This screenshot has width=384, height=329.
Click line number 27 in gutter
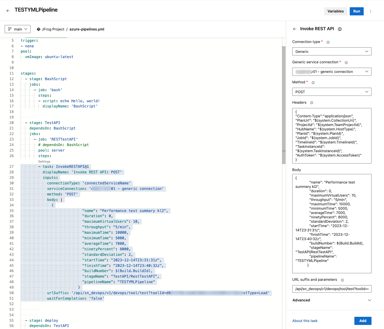pyautogui.click(x=12, y=167)
